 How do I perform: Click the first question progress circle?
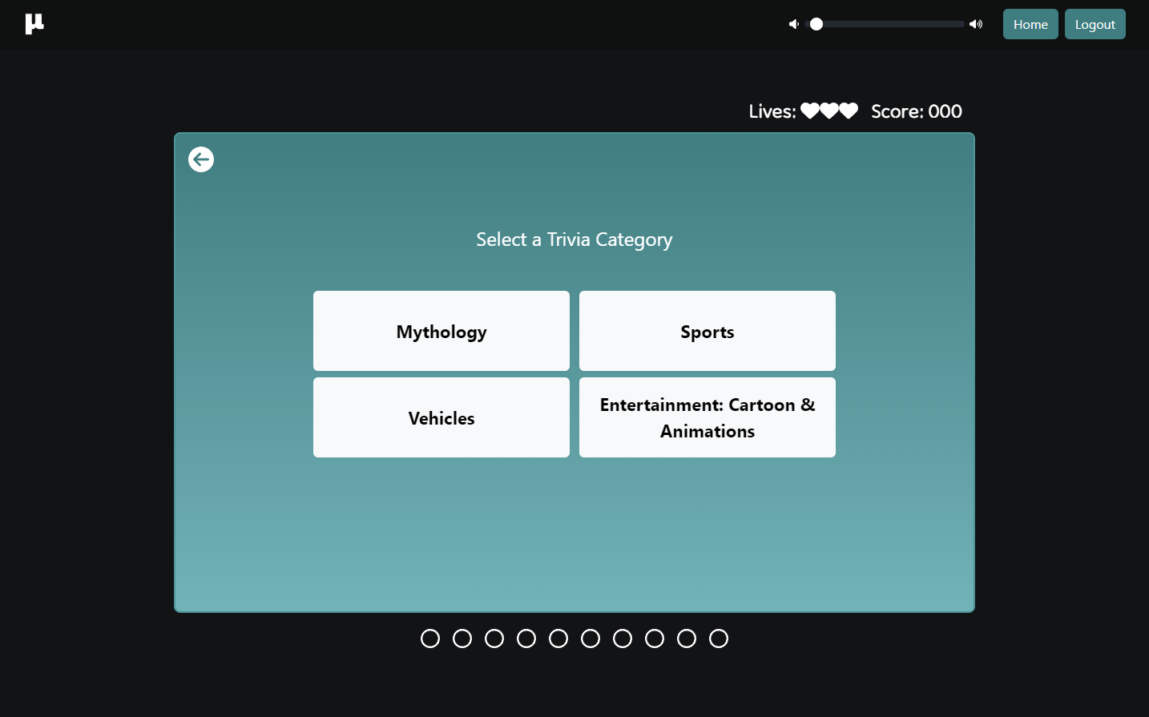coord(430,638)
